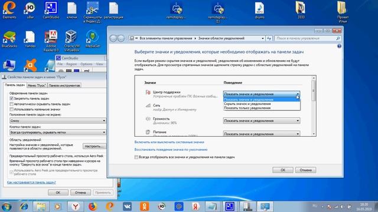Click the control panel search field
This screenshot has height=212, width=378.
point(307,38)
